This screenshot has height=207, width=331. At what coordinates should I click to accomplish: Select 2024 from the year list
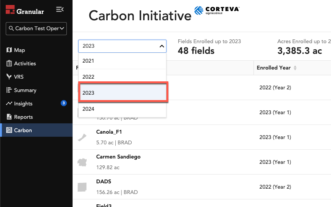coord(122,109)
